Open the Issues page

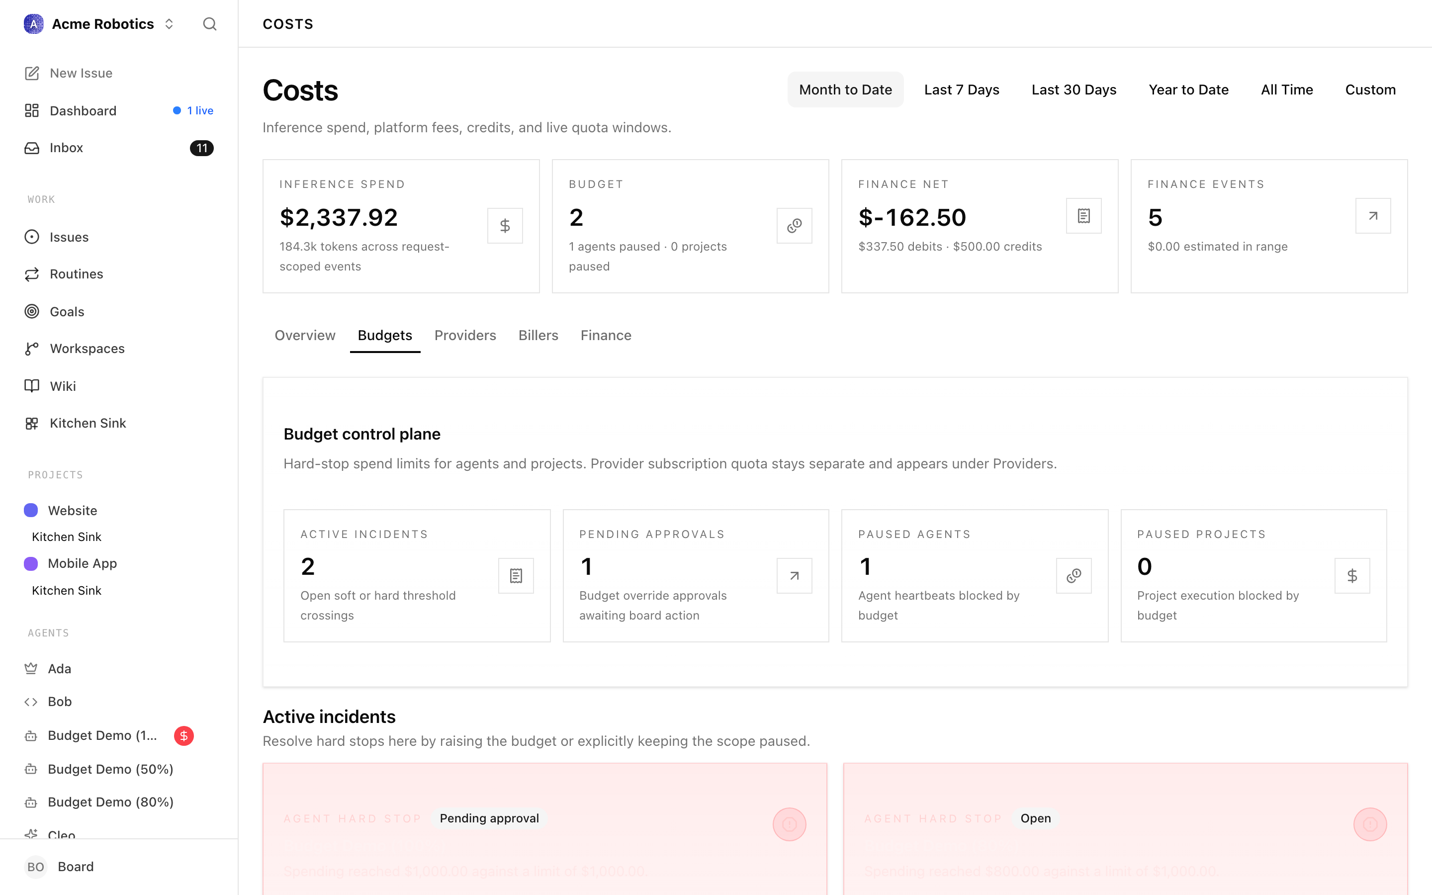click(x=119, y=237)
